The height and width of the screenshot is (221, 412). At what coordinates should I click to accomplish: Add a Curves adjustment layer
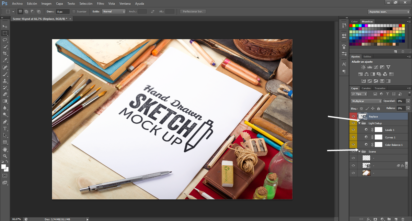[x=376, y=67]
